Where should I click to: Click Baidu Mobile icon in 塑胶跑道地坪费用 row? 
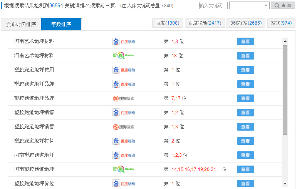tap(124, 70)
